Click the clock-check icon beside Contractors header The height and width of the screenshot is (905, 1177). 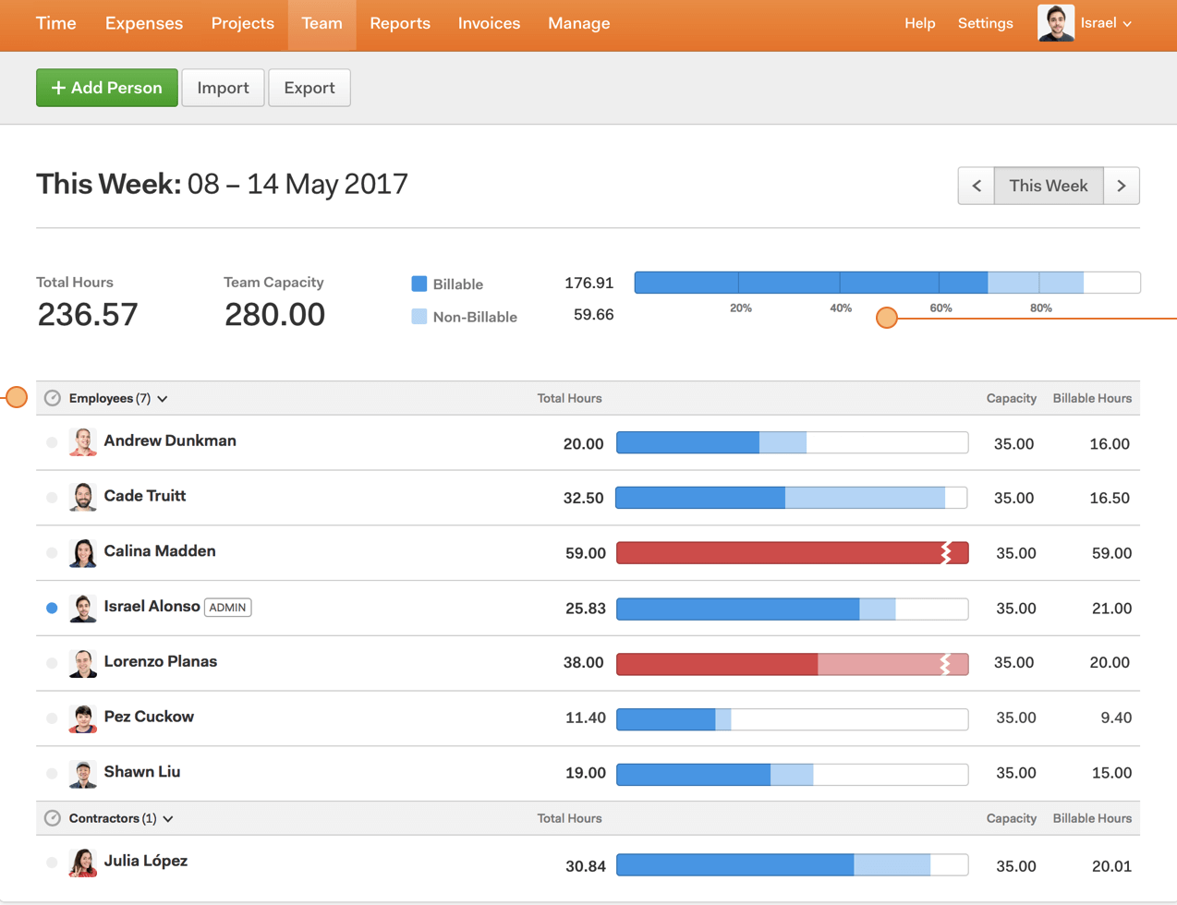[x=53, y=818]
